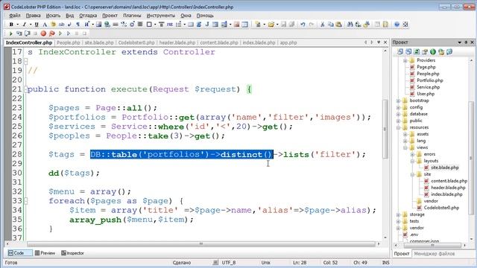Switch to the app.php tab

click(288, 42)
